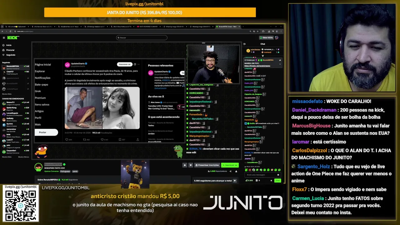
Task: Click the green Chat send button
Action: pos(278,180)
